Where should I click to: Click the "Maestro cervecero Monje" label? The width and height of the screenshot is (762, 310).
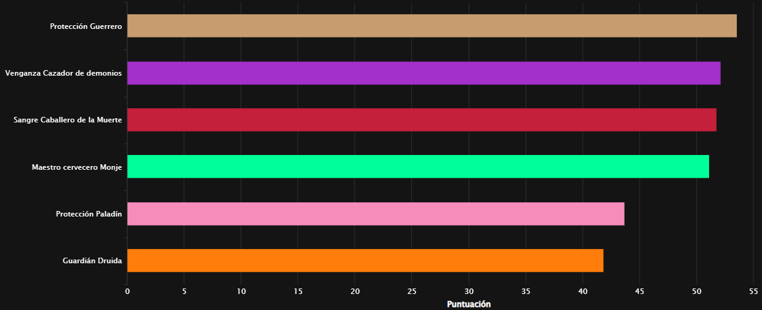[x=77, y=167]
